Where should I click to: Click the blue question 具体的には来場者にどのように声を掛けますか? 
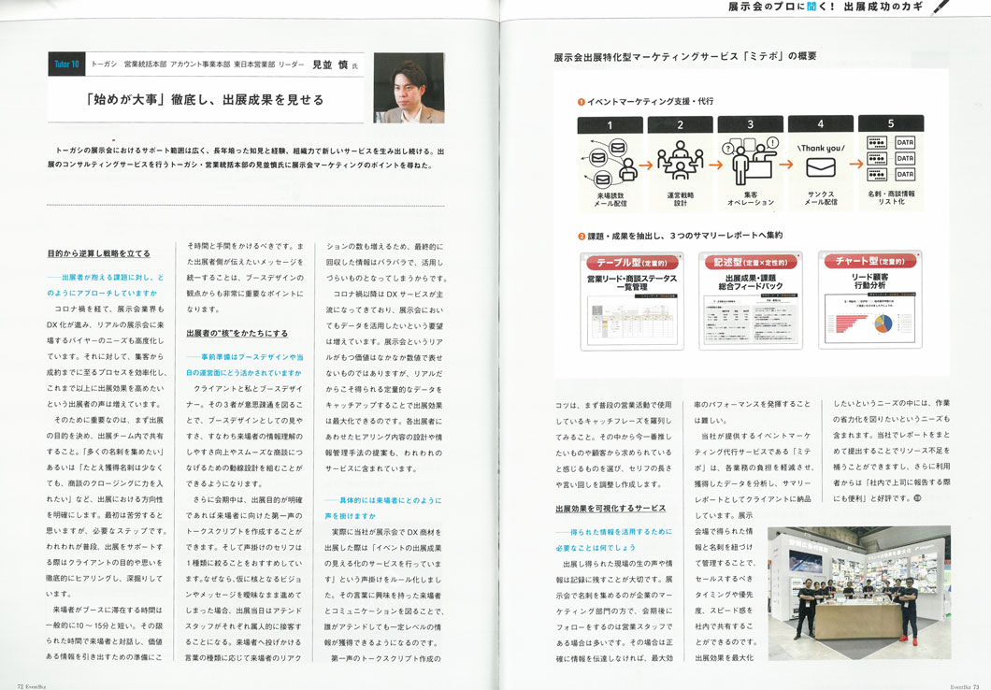tap(383, 508)
